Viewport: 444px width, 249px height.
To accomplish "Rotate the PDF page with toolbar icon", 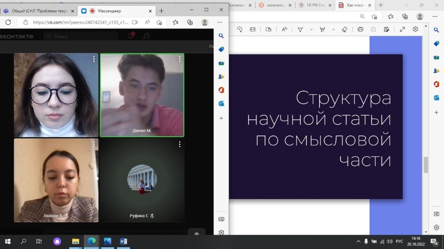I will coord(240,29).
